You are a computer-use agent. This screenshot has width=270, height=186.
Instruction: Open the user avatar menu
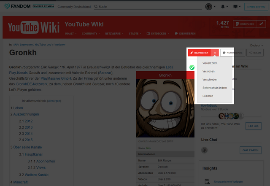(210, 7)
